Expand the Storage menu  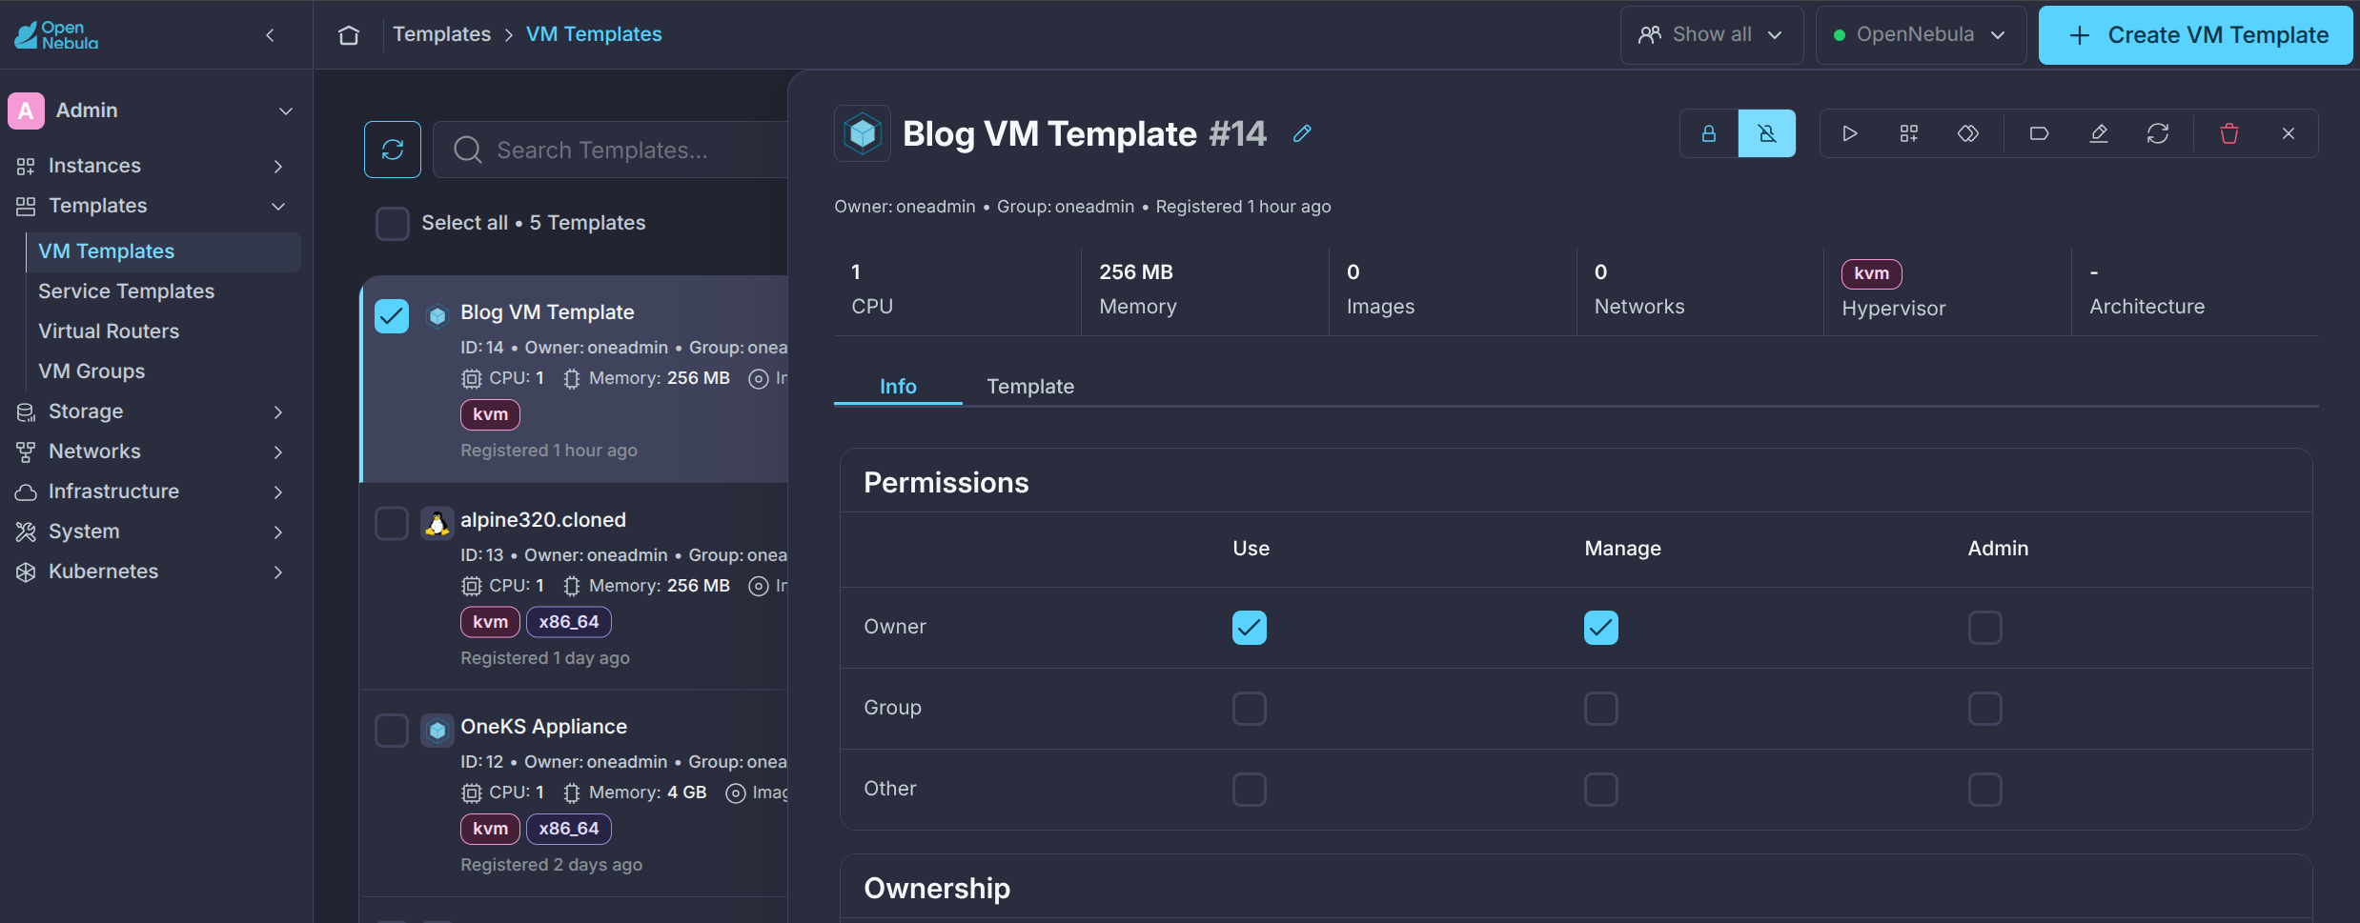click(x=152, y=411)
